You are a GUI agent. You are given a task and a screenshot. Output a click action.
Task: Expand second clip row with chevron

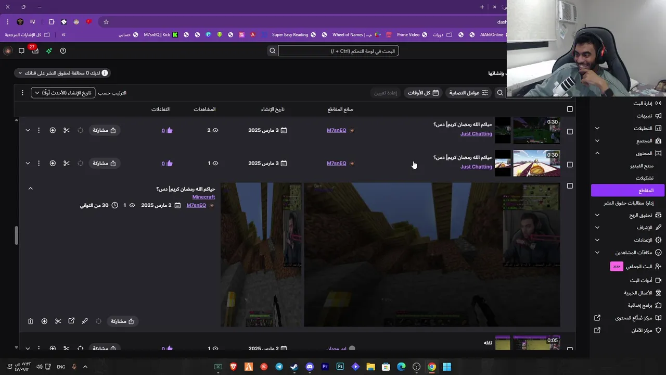[28, 163]
